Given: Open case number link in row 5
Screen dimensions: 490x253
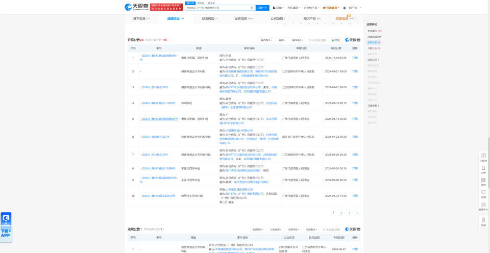Looking at the screenshot, I should point(159,119).
